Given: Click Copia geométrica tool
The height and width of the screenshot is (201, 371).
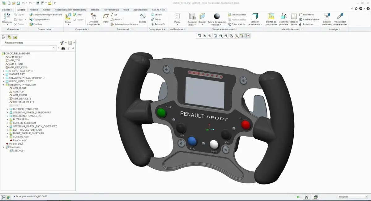Looking at the screenshot, I should 39,19.
